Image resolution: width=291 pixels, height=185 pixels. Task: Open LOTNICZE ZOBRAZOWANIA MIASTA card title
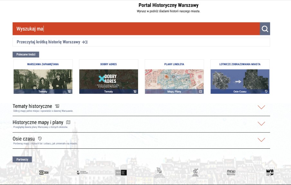coord(240,64)
